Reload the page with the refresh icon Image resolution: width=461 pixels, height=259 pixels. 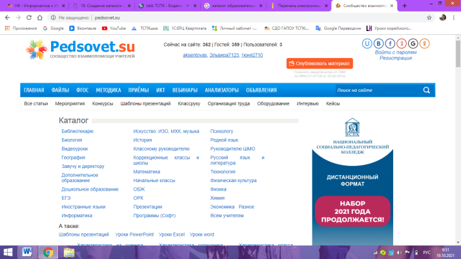[x=29, y=17]
